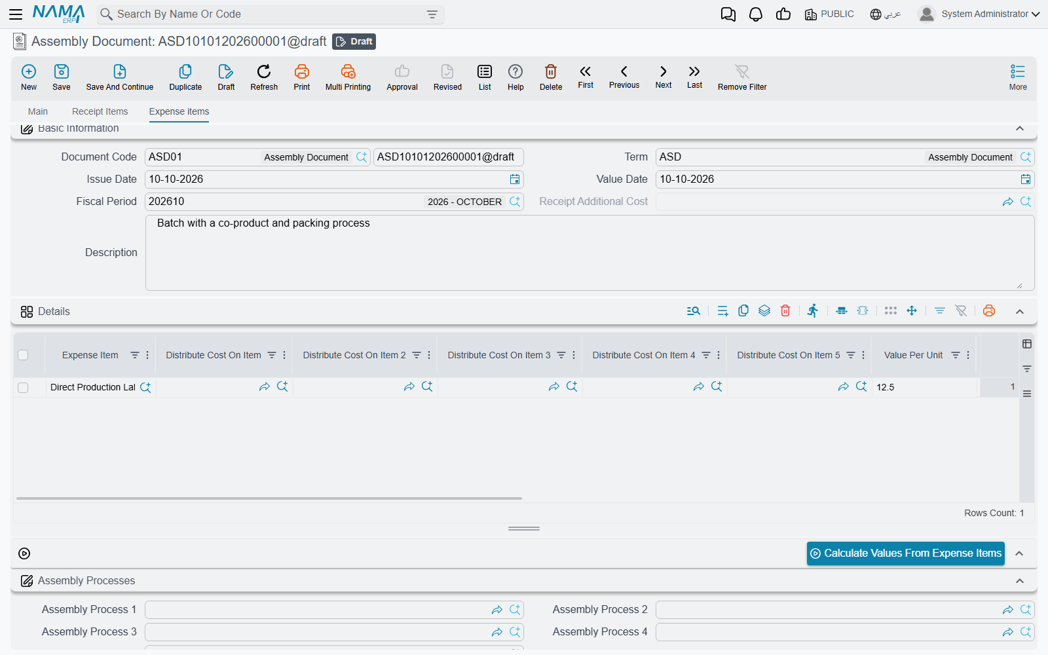Switch to the Main tab
The height and width of the screenshot is (655, 1048).
(x=38, y=111)
